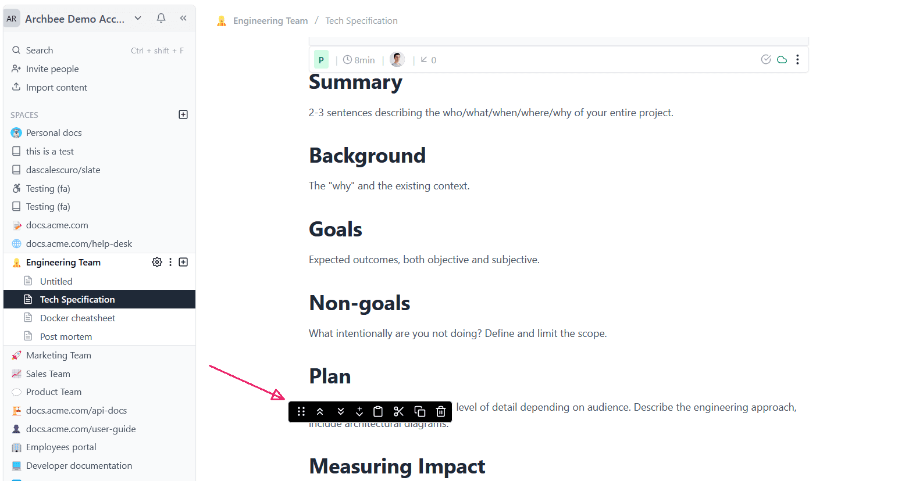
Task: Duplicate the block using the copy icon
Action: coord(420,412)
